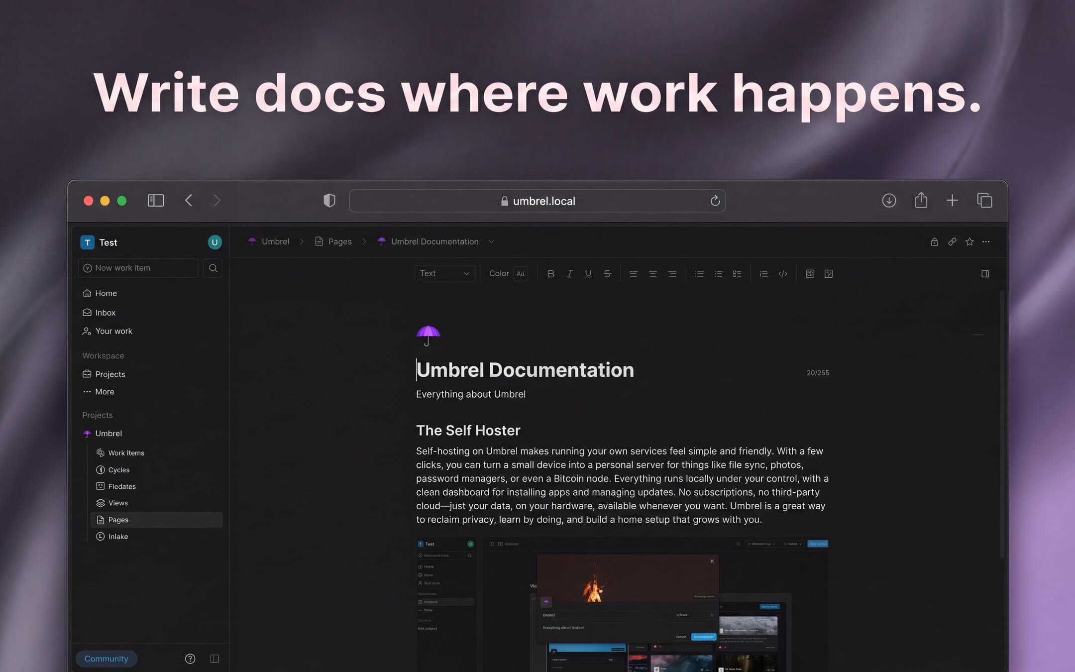The height and width of the screenshot is (672, 1075).
Task: Click the embedded screenshot image
Action: click(x=622, y=604)
